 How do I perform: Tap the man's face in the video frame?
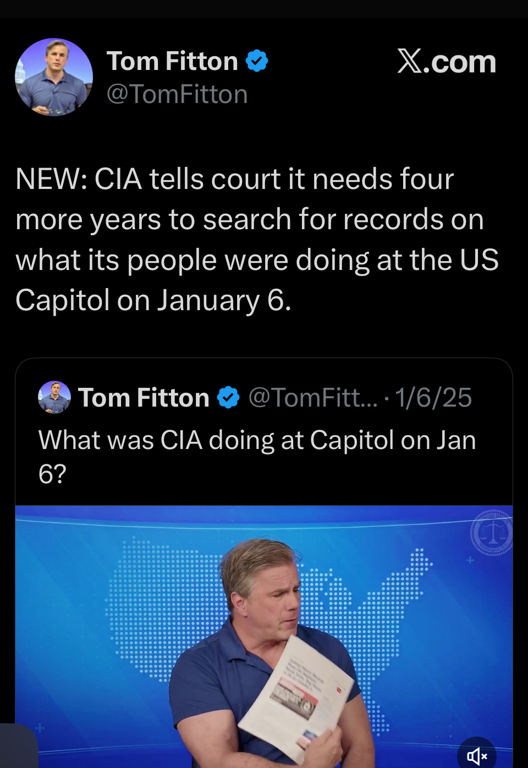coord(272,595)
